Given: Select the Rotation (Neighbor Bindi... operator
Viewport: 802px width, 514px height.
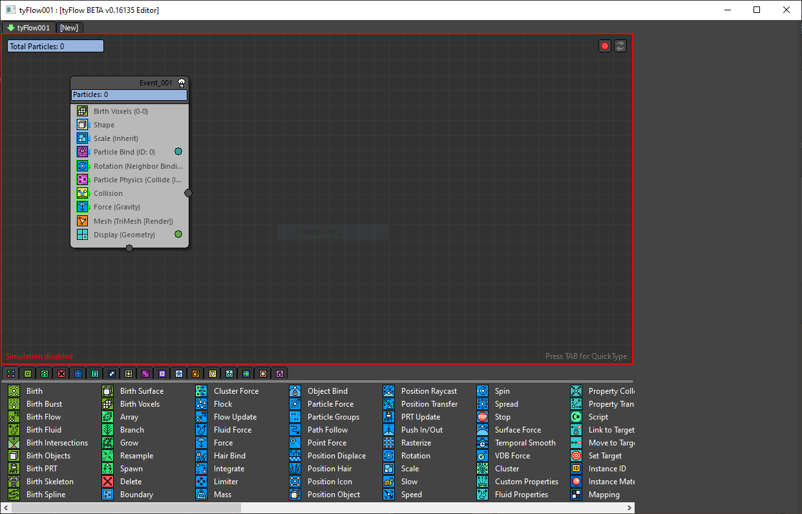Looking at the screenshot, I should [x=138, y=166].
